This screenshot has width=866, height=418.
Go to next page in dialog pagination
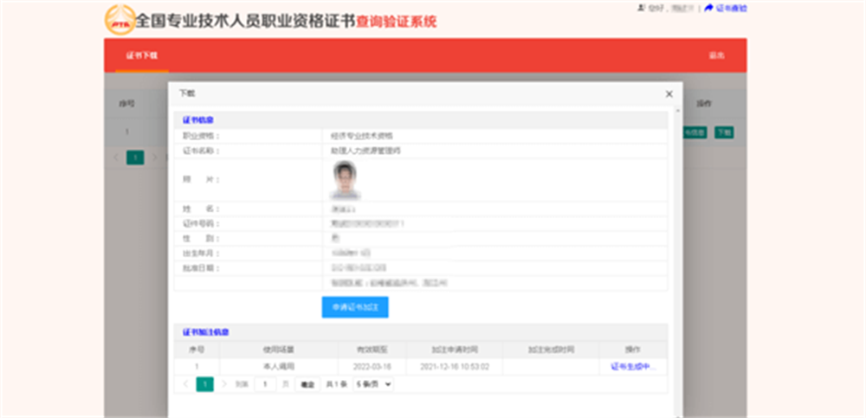[x=223, y=384]
